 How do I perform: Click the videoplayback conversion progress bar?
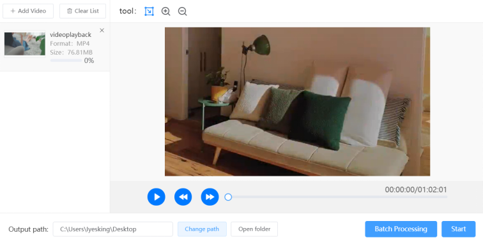pos(66,60)
